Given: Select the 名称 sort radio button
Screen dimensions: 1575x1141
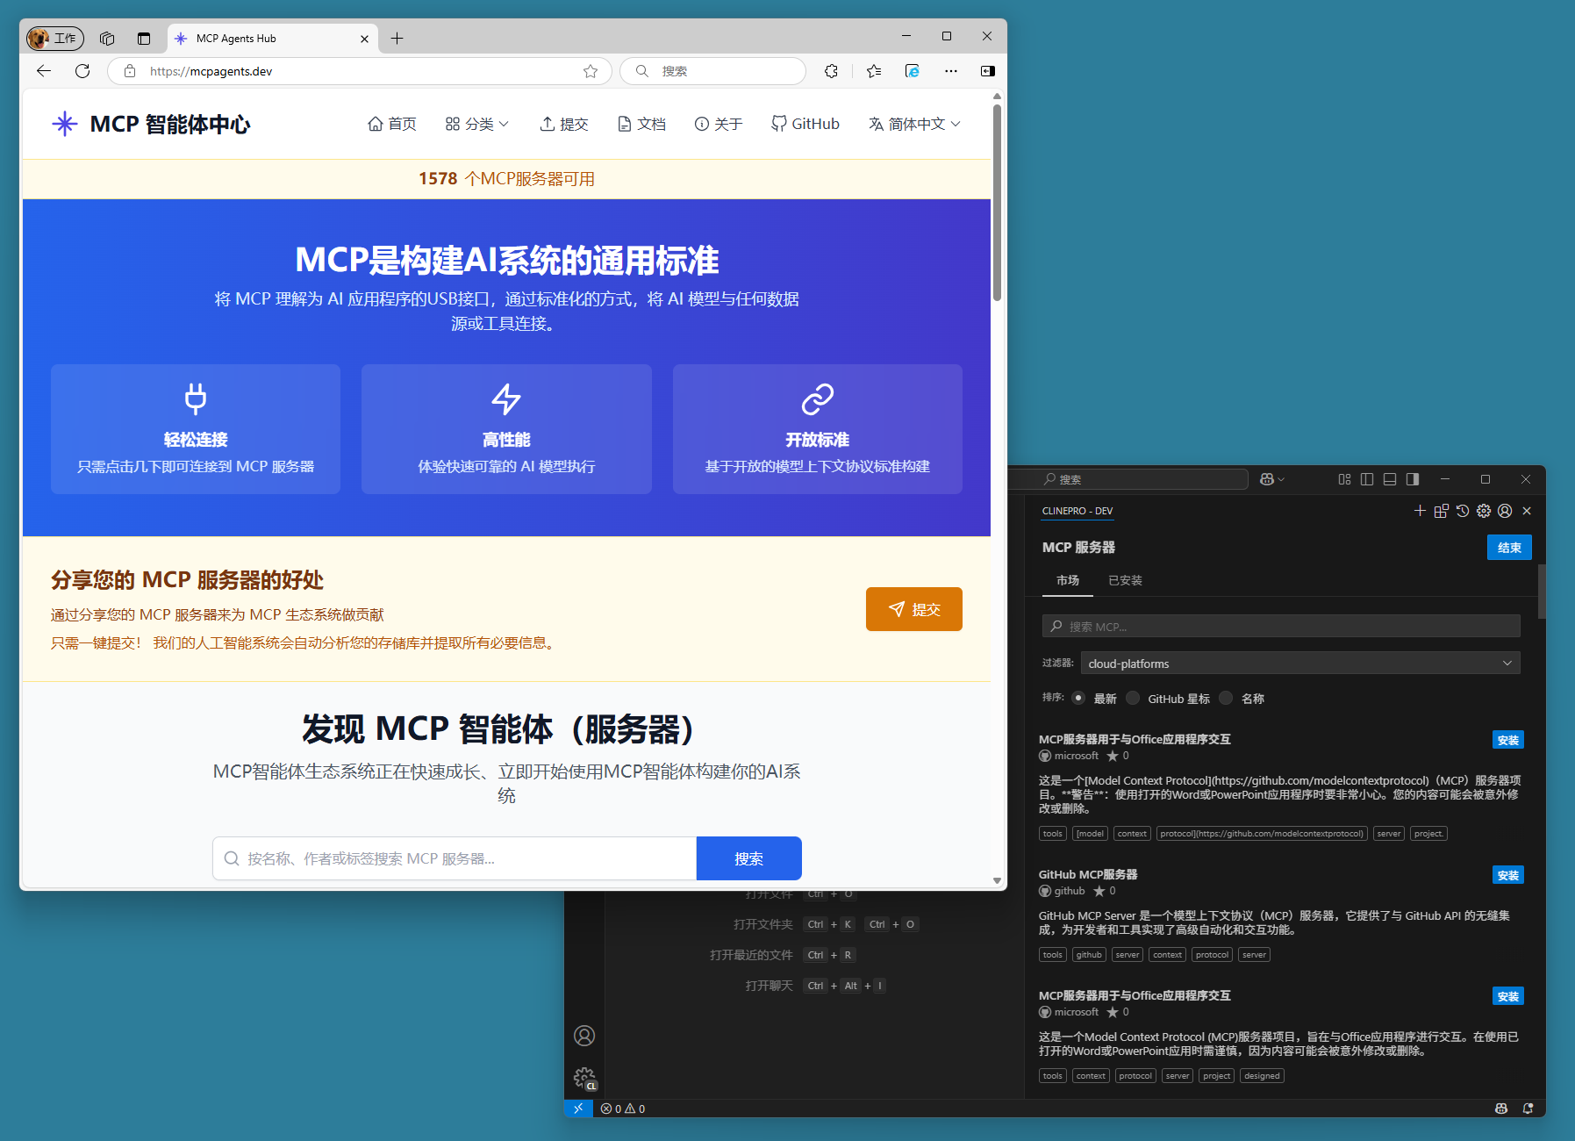Looking at the screenshot, I should pyautogui.click(x=1226, y=698).
